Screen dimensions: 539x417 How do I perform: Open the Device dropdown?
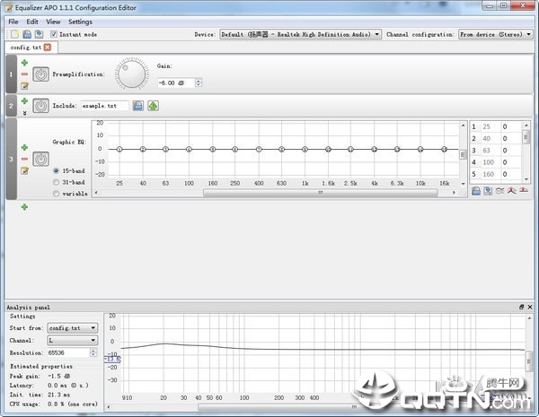pyautogui.click(x=300, y=34)
